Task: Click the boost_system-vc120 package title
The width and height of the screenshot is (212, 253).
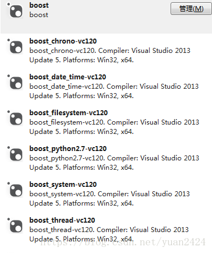Action: coord(63,185)
